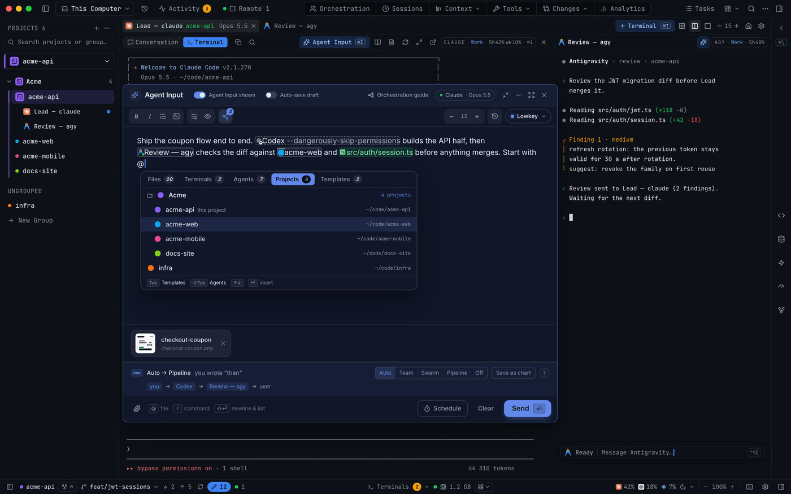Viewport: 791px width, 494px height.
Task: Click Save as chart button
Action: pyautogui.click(x=513, y=373)
